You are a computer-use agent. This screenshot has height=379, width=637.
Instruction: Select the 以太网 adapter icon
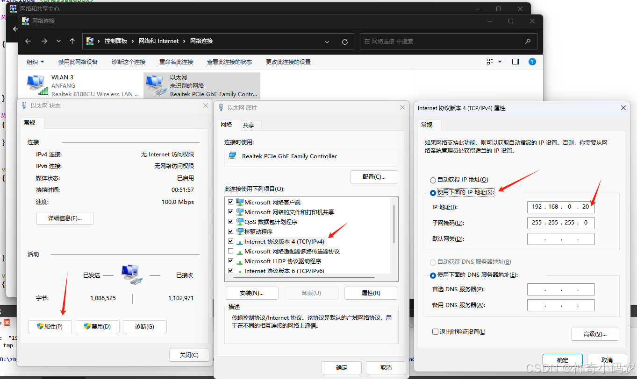pos(155,86)
